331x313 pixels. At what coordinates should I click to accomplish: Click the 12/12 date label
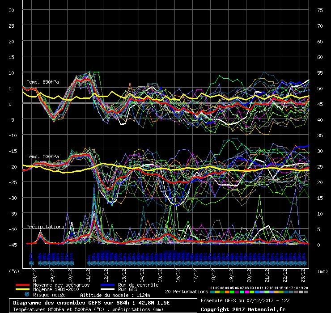(106, 275)
